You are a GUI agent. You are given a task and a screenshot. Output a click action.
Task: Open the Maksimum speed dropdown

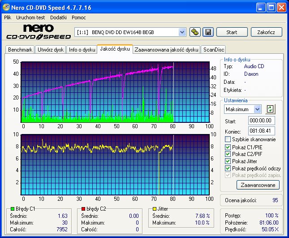(x=258, y=109)
